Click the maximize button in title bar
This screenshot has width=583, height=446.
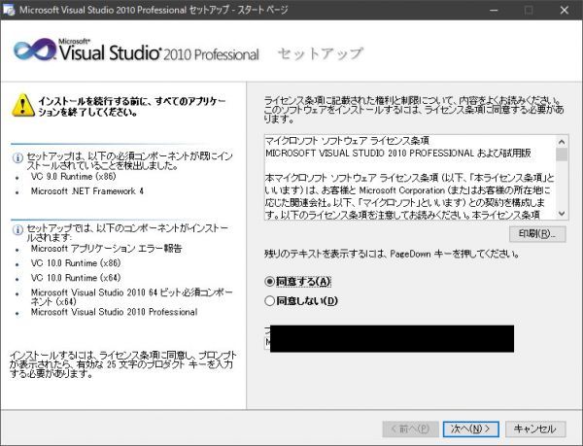point(529,10)
